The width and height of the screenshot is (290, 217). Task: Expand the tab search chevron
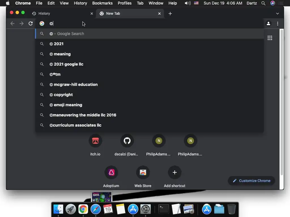coord(278,14)
